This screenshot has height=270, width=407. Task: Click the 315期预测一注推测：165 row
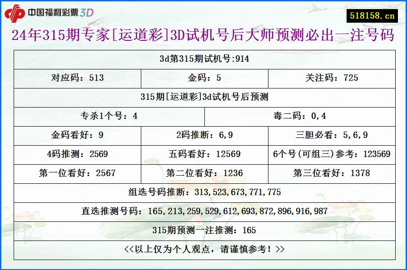pyautogui.click(x=203, y=231)
